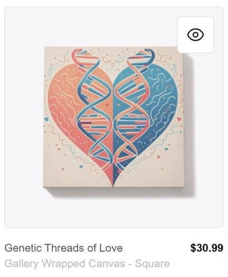
Task: Click the empty card area below the canvas
Action: point(114,211)
